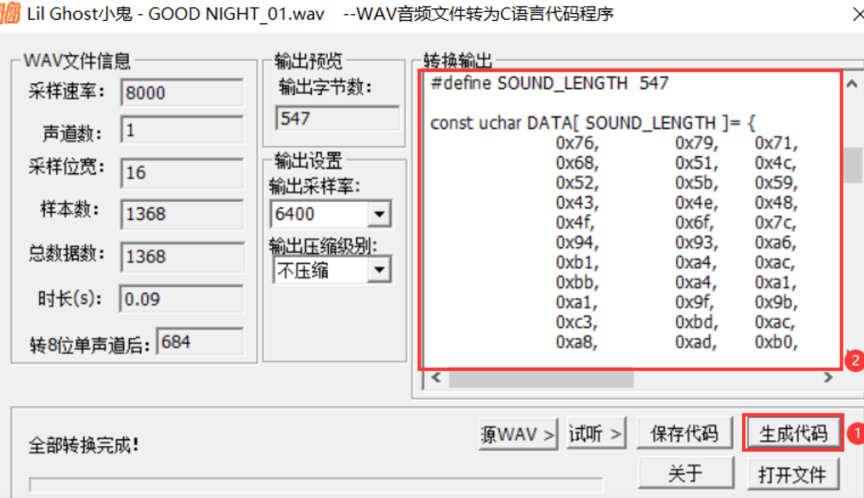
Task: Click the value 0xb1, in the output
Action: (577, 263)
